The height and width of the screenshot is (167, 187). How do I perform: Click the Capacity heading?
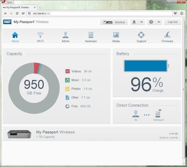click(x=14, y=54)
